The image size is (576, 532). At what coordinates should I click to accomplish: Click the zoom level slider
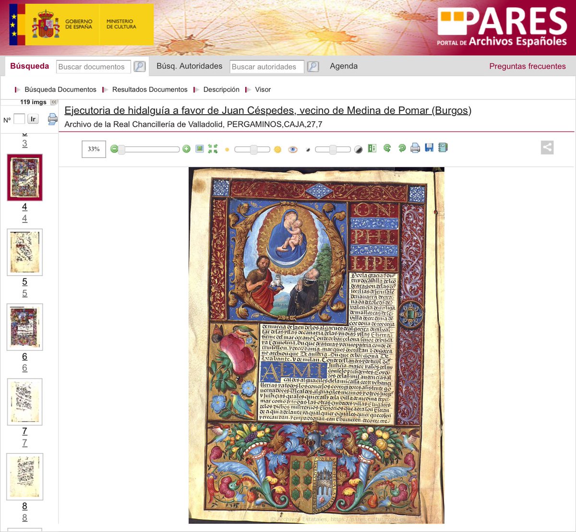click(x=149, y=150)
